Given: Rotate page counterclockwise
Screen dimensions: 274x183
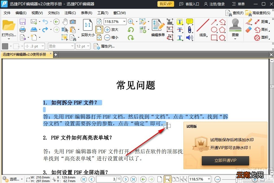Looking at the screenshot, I should click(x=131, y=30).
